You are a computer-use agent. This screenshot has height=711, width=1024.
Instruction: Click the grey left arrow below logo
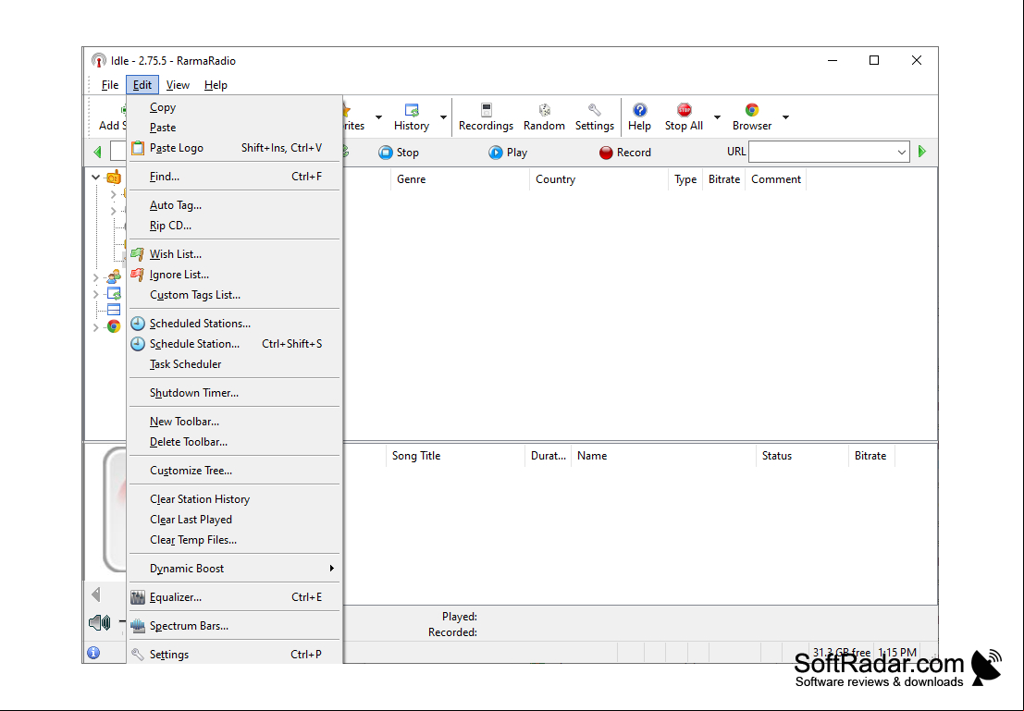pyautogui.click(x=96, y=595)
